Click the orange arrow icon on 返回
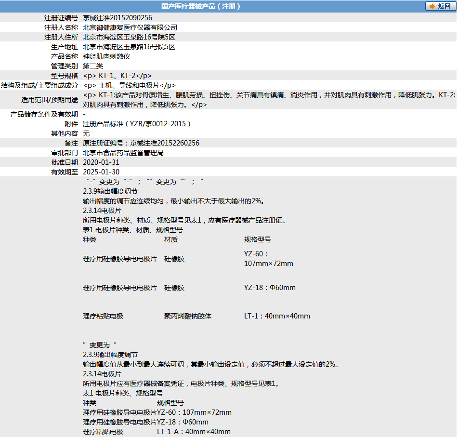458x437 pixels. (x=432, y=6)
